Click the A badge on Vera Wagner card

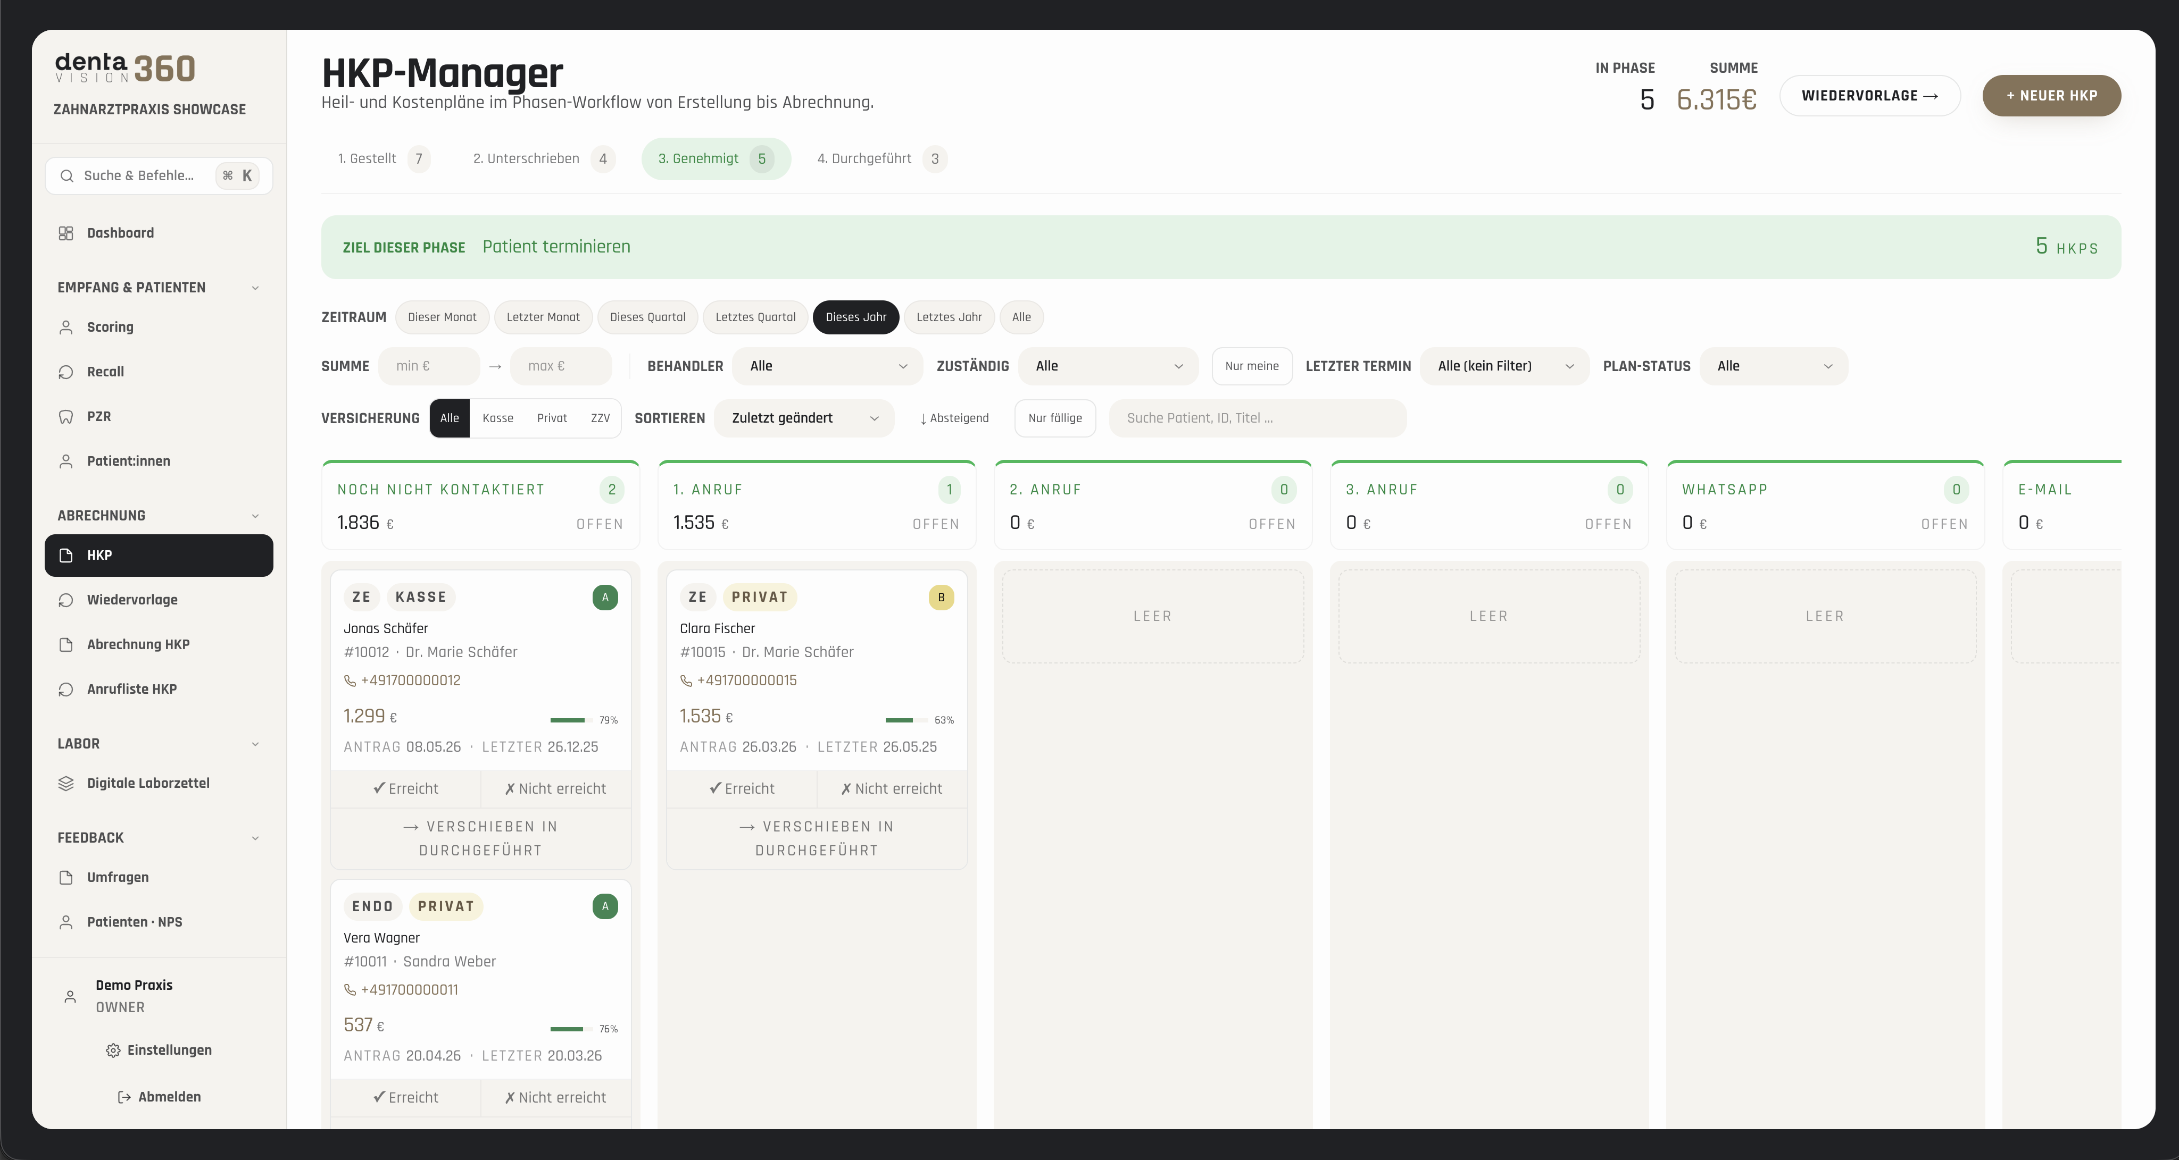tap(605, 906)
